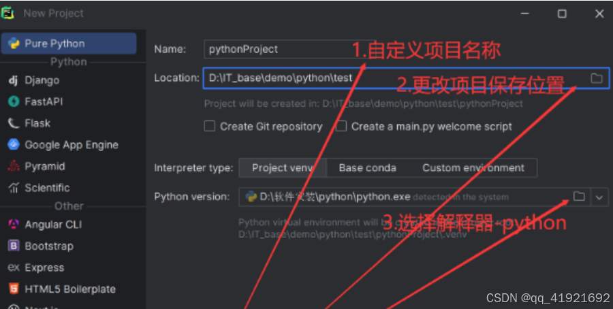The width and height of the screenshot is (613, 309).
Task: Click the HTML5 Boilerplate shield icon
Action: tap(14, 289)
